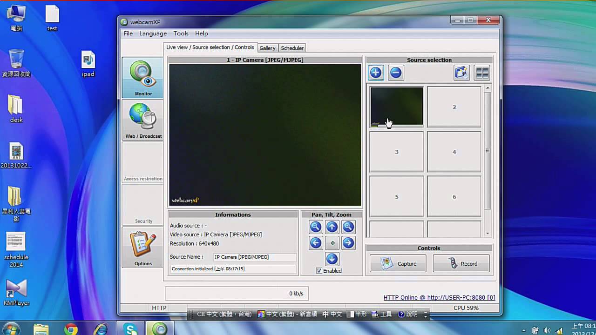Select empty source slot 3

(397, 152)
